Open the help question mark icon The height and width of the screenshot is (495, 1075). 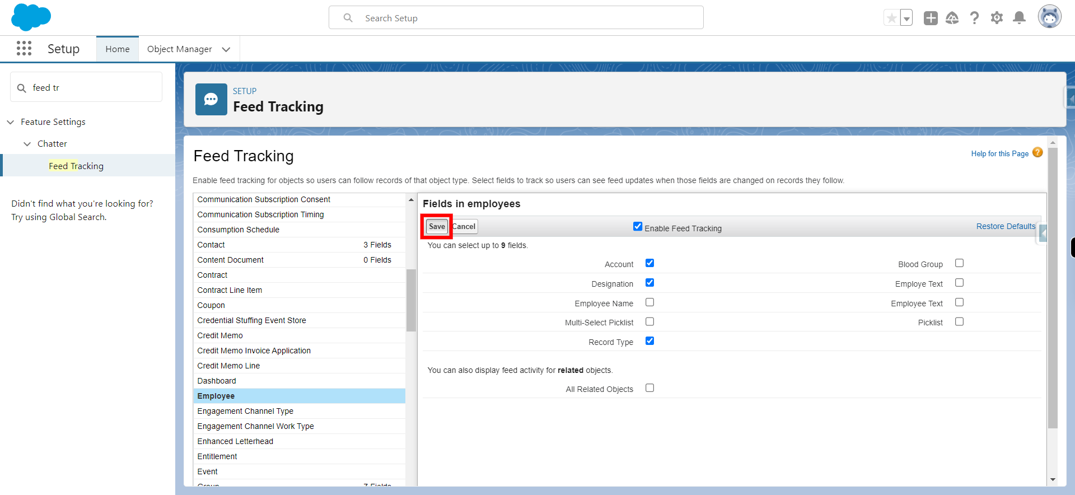click(975, 18)
